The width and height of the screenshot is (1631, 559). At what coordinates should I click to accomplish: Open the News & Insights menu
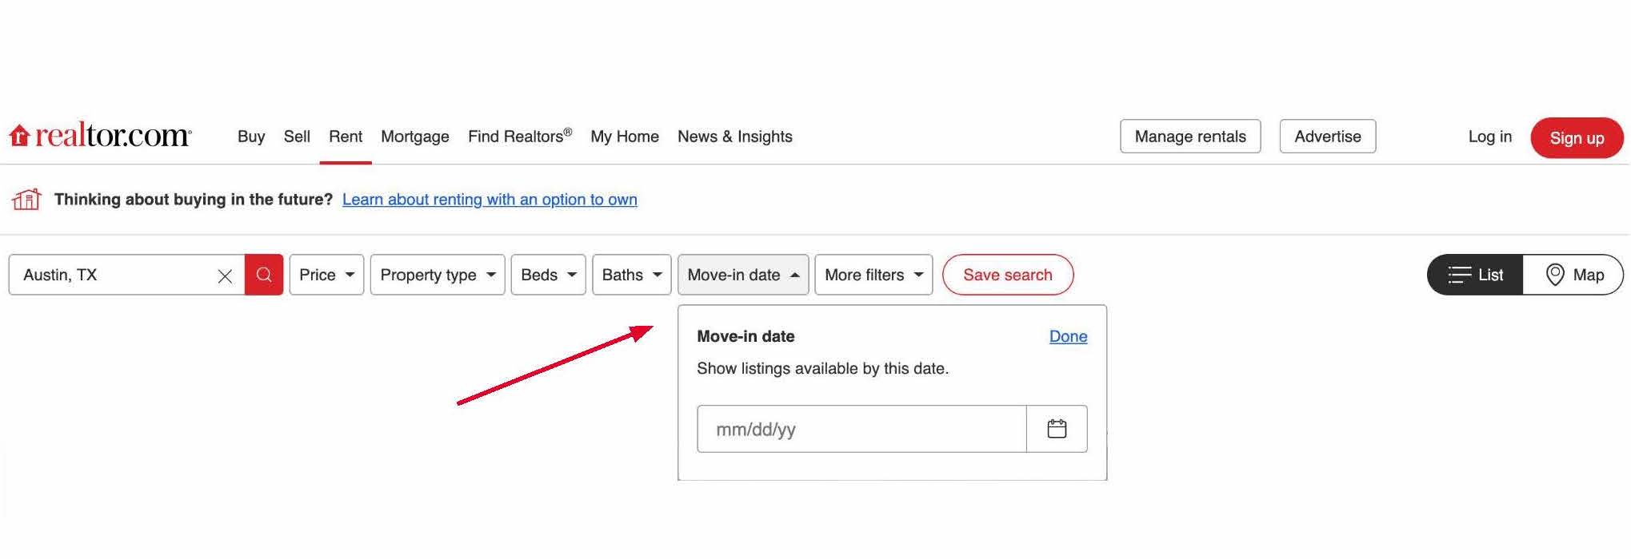734,137
